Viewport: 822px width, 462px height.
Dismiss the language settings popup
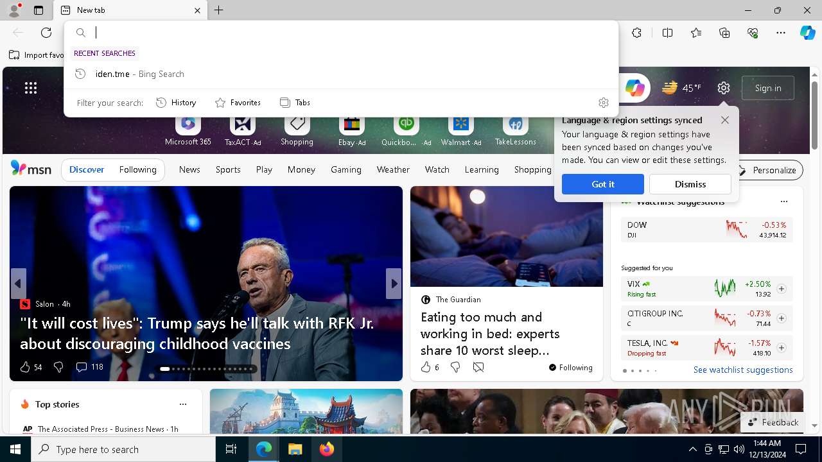pos(690,184)
